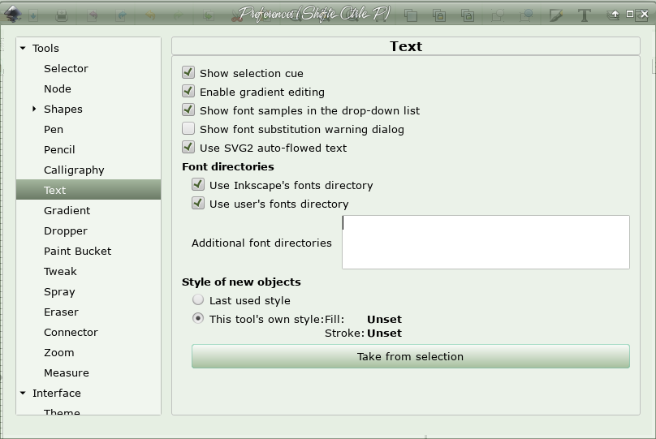Select Last used style radio button

(198, 299)
